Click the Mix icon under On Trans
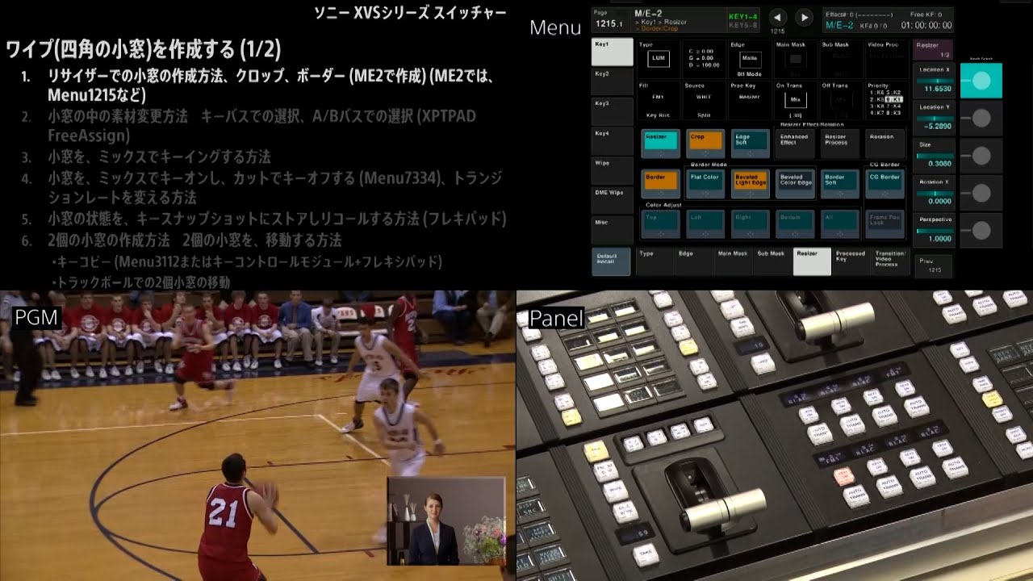This screenshot has height=581, width=1033. pos(795,100)
